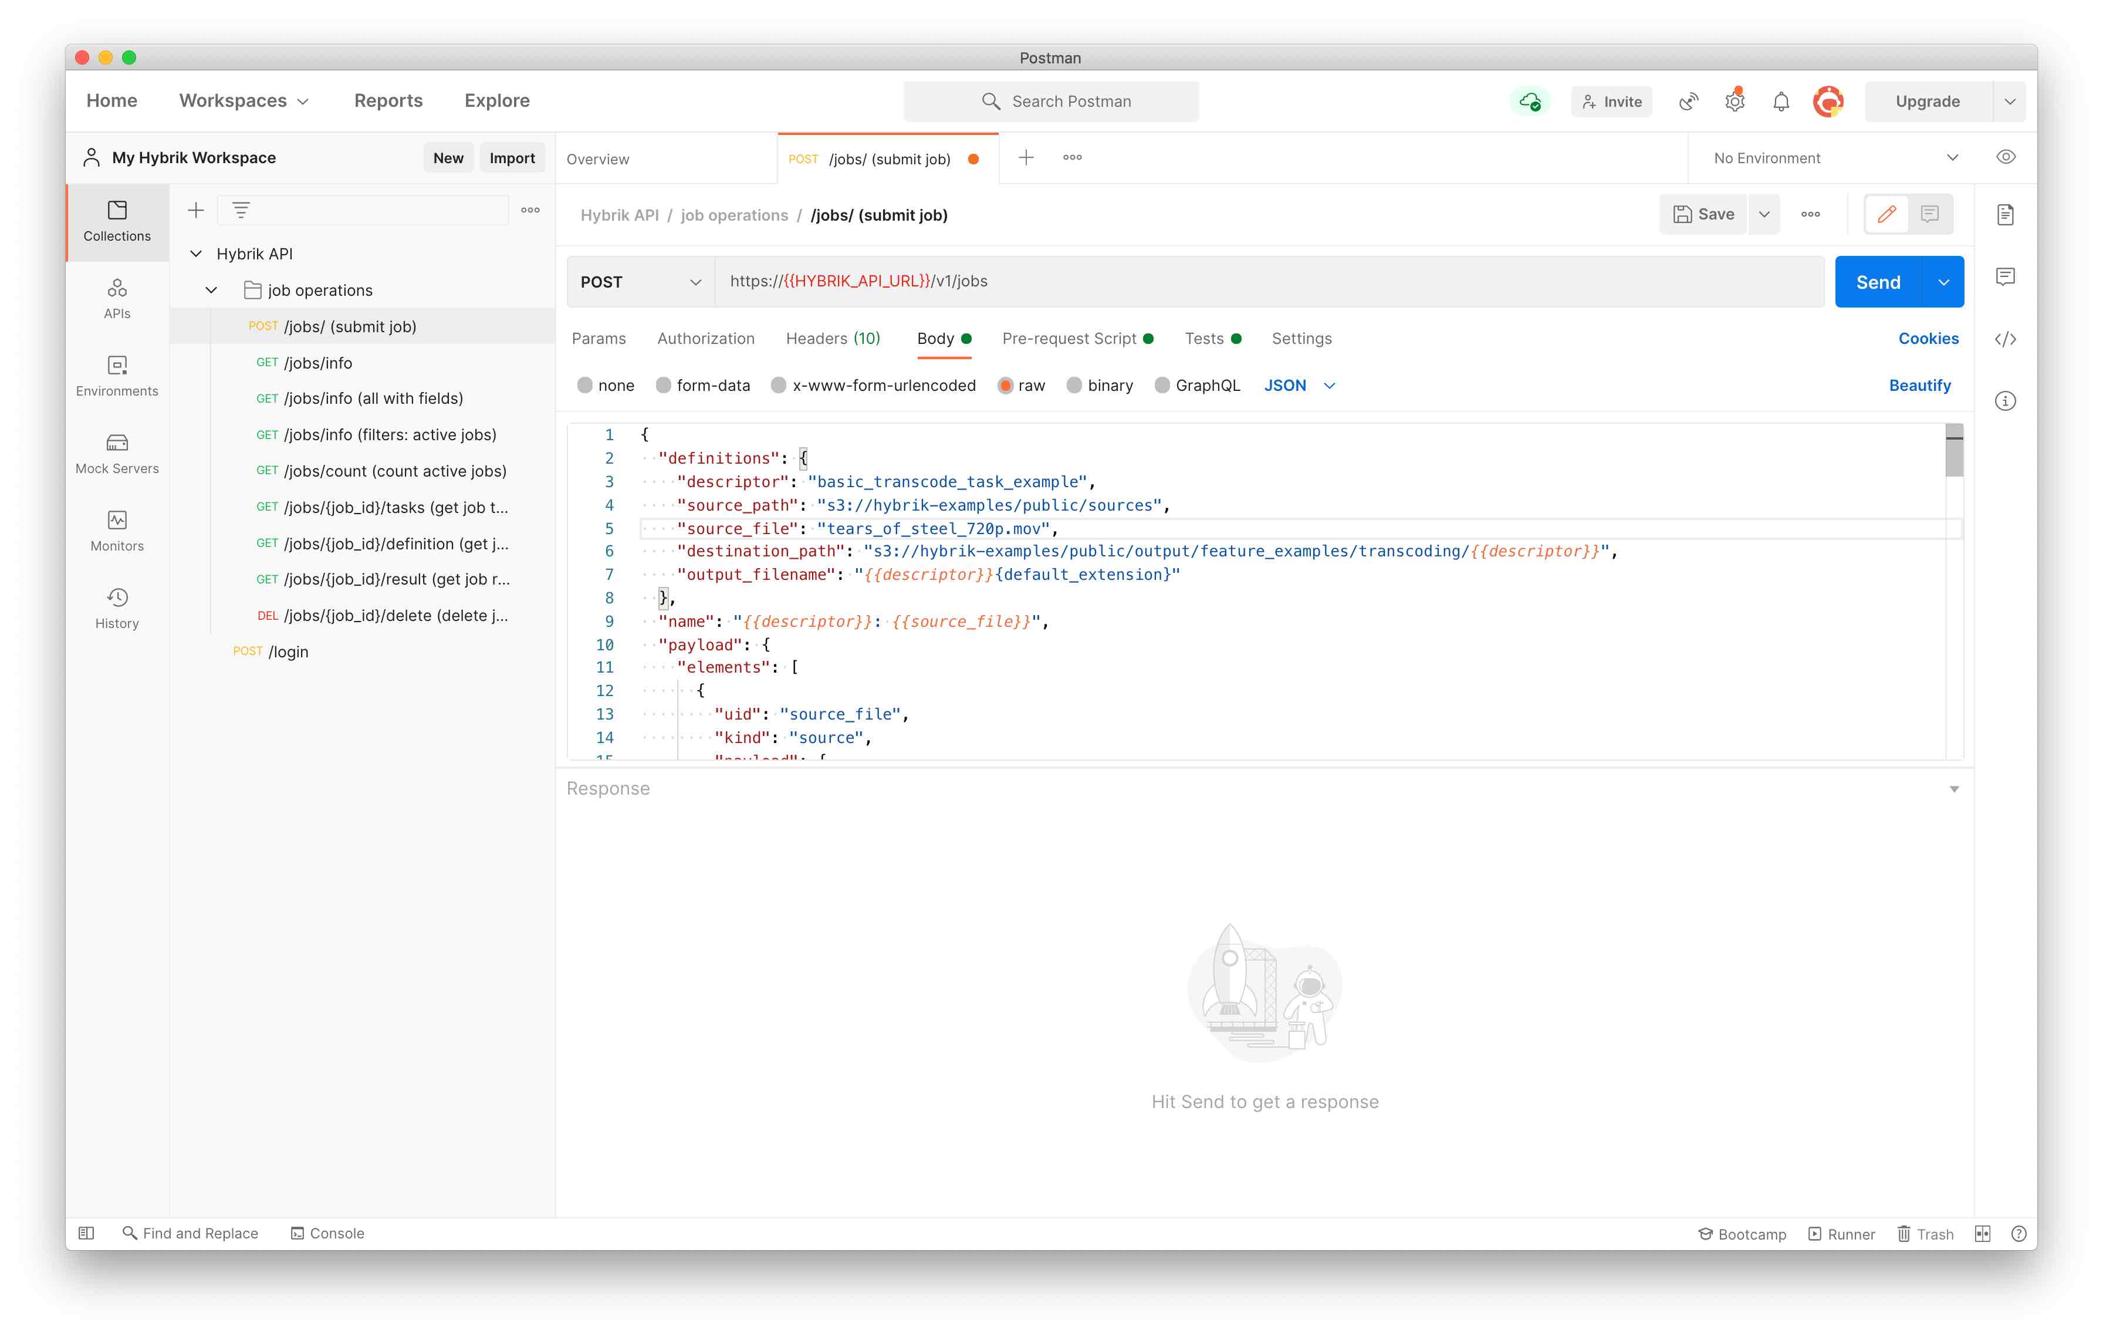
Task: Open the Environments sidebar panel
Action: [x=117, y=376]
